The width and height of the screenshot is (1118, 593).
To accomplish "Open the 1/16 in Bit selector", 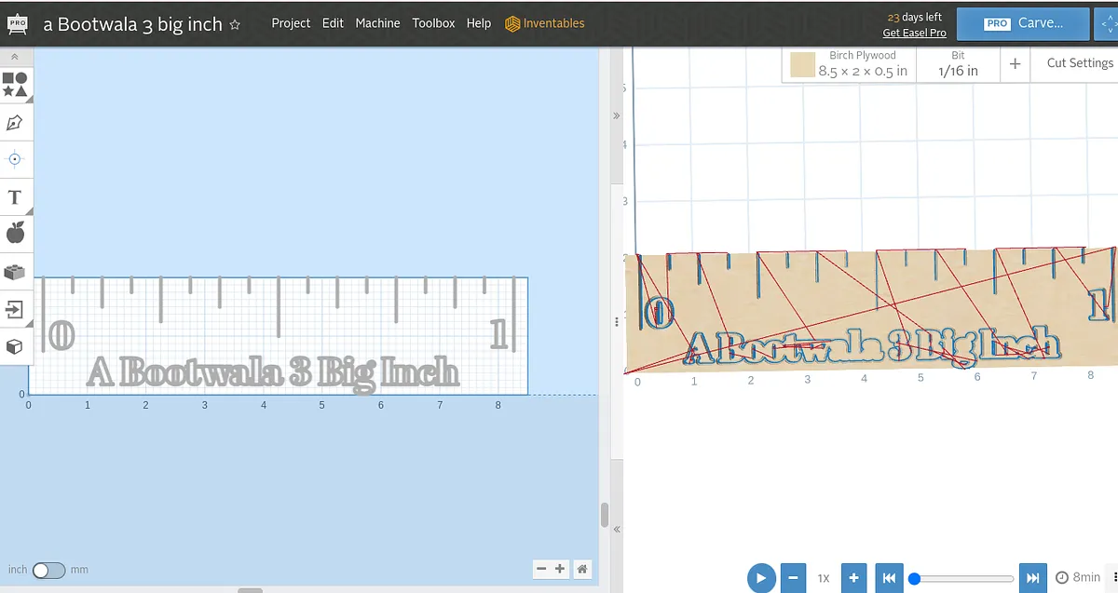I will pyautogui.click(x=958, y=64).
